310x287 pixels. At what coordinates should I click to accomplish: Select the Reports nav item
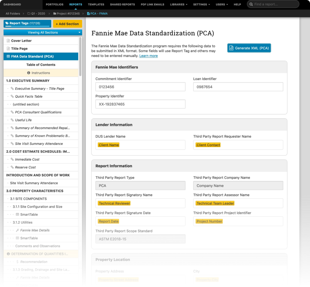[76, 4]
